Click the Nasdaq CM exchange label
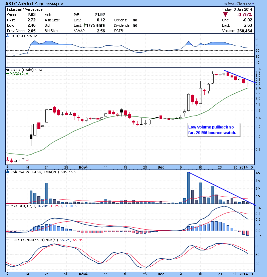 click(x=54, y=4)
